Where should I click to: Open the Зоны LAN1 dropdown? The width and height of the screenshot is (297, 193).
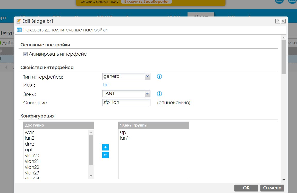point(147,94)
